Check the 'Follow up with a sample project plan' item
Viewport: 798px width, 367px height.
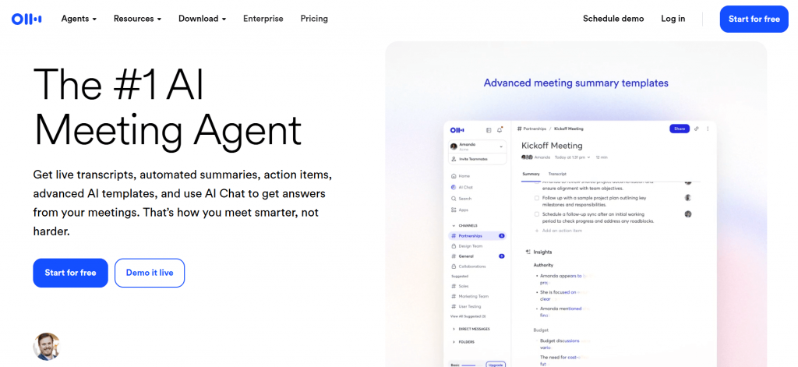[536, 198]
